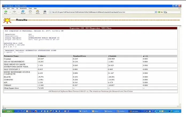Click the Estimate column header
This screenshot has height=117, width=186.
42,56
